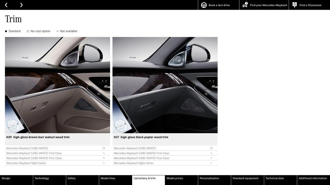Select the H37 black poplar wood trim swatch image
The image size is (330, 185).
165,85
